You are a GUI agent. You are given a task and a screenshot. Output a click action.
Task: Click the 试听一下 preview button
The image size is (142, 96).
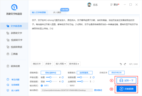tap(126, 81)
